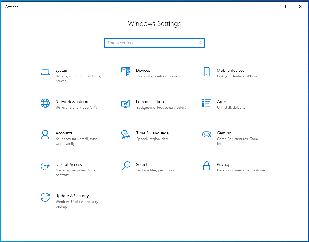Open Mobile devices via phone icon

tap(206, 72)
